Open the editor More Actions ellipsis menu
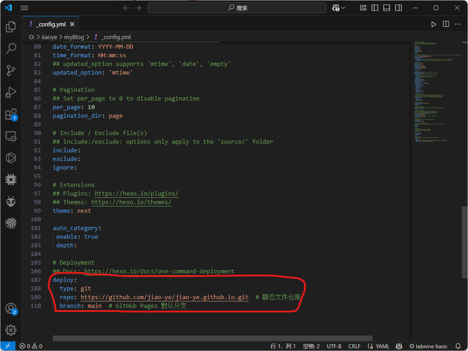 click(x=458, y=24)
